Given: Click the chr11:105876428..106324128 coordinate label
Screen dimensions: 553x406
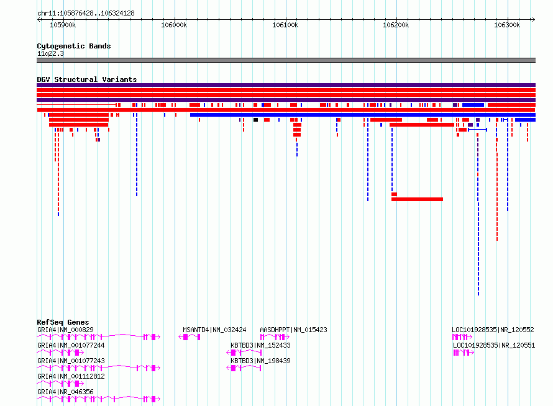Looking at the screenshot, I should coord(86,13).
